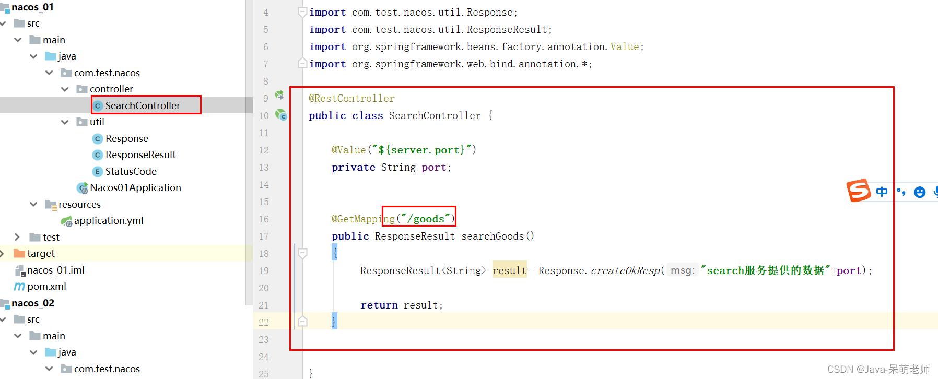Click the nacos_01.iml file icon
This screenshot has width=938, height=379.
pyautogui.click(x=19, y=270)
